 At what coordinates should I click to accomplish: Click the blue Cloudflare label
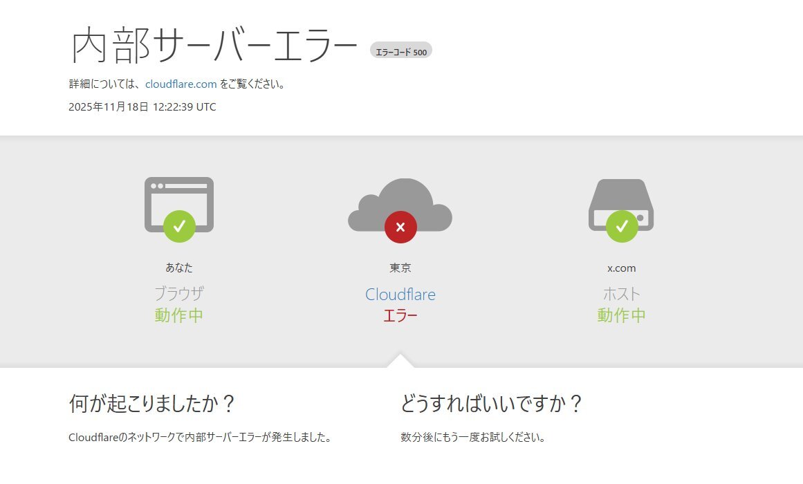(x=401, y=294)
